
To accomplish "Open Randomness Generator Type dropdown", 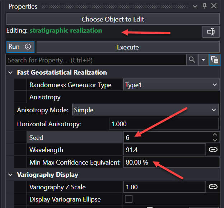I will point(171,85).
